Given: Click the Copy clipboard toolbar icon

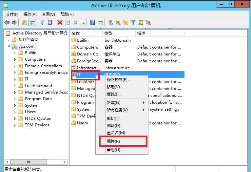Looking at the screenshot, I should [50, 22].
